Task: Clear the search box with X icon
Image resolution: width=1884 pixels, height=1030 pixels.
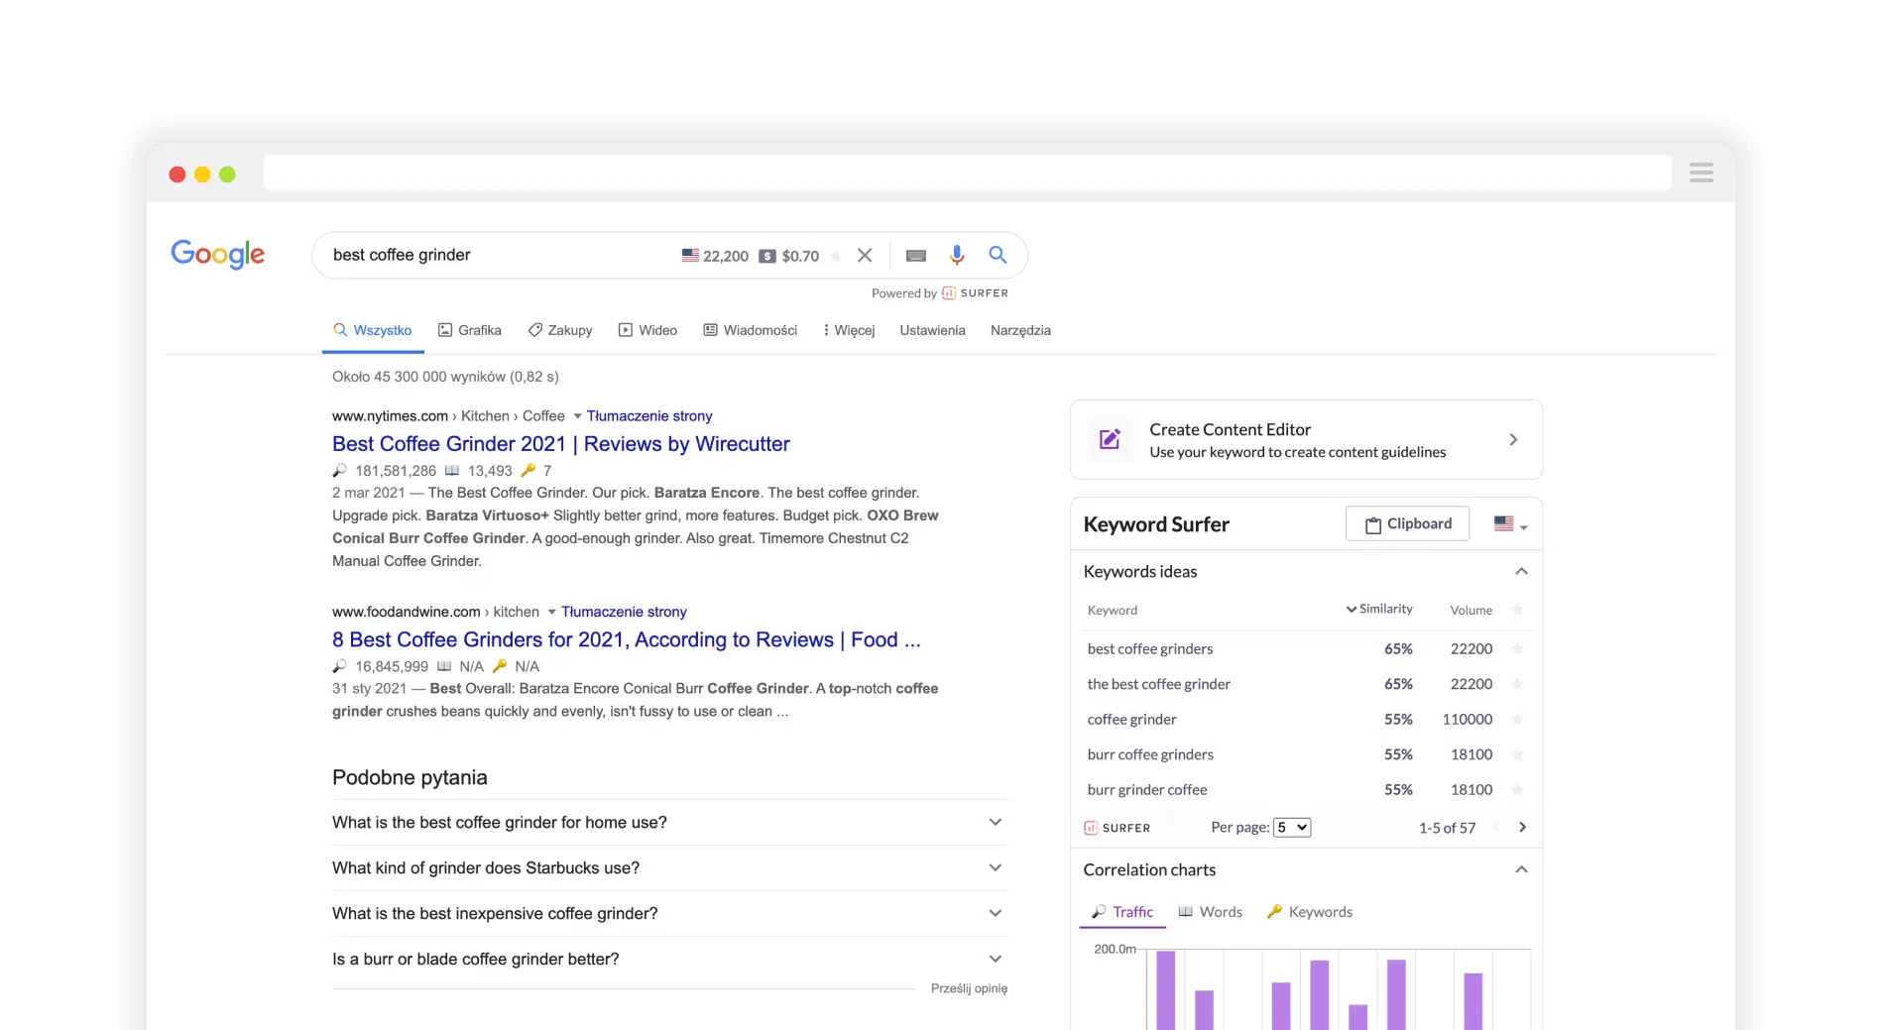Action: 865,256
